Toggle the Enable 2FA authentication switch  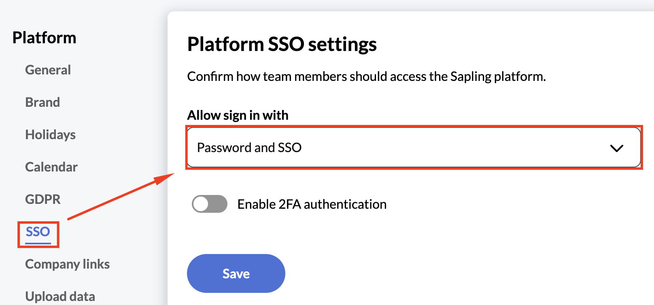coord(209,204)
